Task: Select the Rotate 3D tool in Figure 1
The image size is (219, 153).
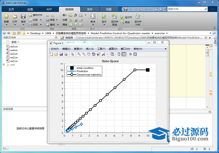Action: [x=94, y=54]
